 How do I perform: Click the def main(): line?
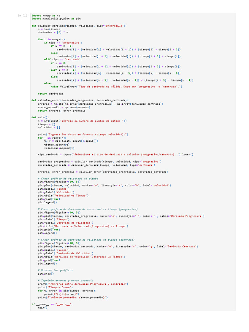[x=40, y=117]
